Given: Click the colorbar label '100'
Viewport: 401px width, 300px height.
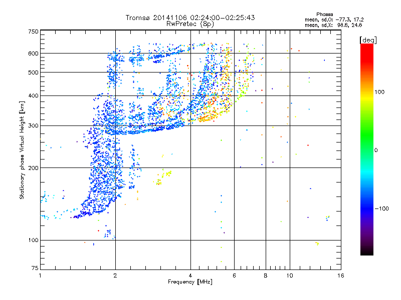Looking at the screenshot, I should tap(379, 92).
